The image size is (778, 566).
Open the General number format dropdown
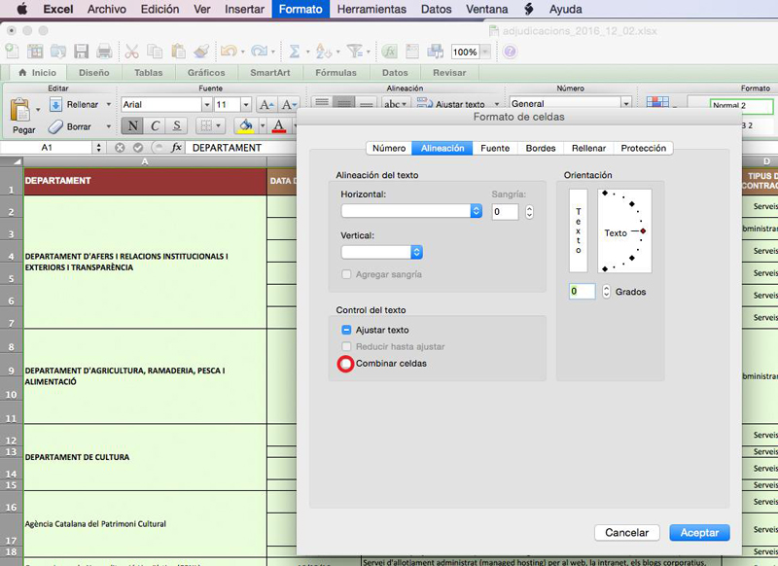(x=626, y=104)
